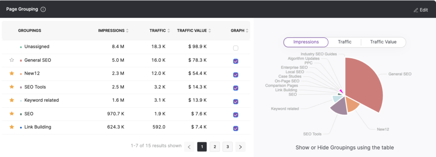Click the 970.7 K impressions value
436x157 pixels.
116,114
